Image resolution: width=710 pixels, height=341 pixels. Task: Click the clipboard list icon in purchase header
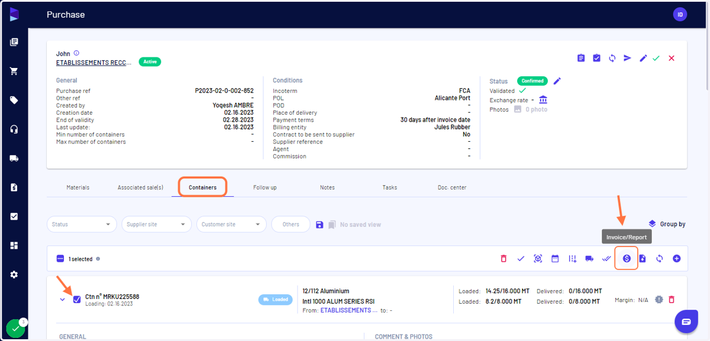point(581,58)
